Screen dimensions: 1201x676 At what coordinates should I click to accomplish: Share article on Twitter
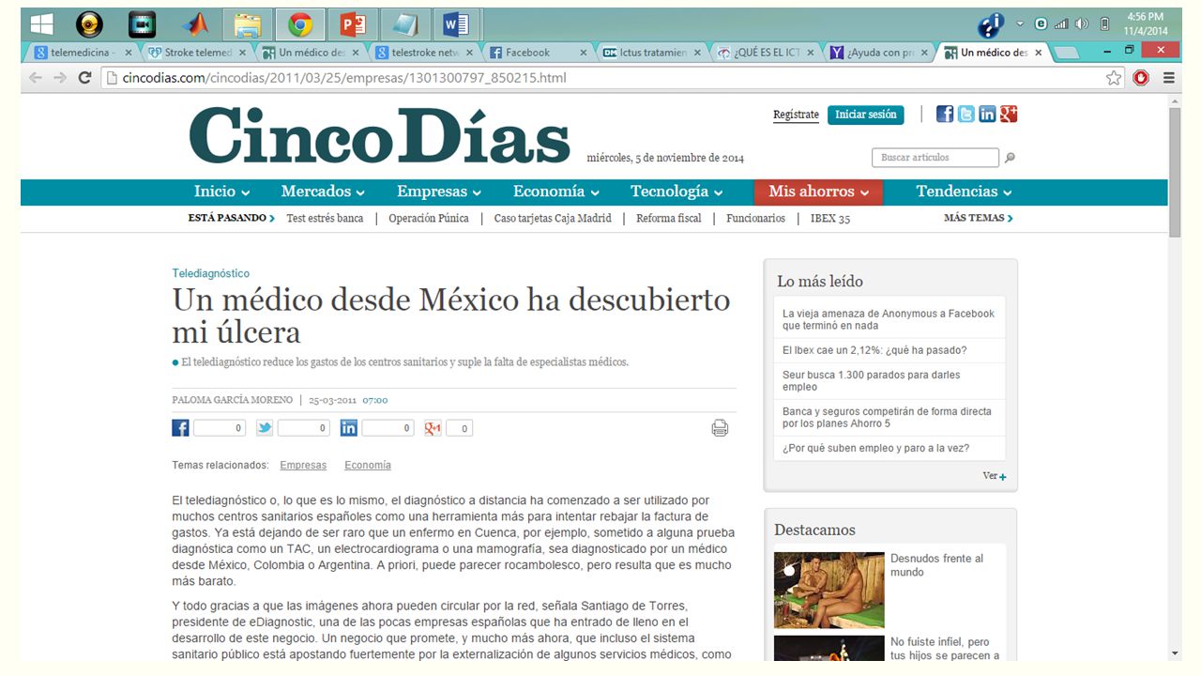coord(265,428)
